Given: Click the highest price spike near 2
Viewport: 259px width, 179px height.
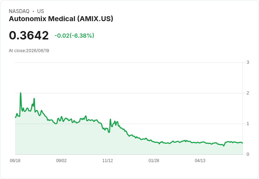Looking at the screenshot, I should (x=21, y=93).
